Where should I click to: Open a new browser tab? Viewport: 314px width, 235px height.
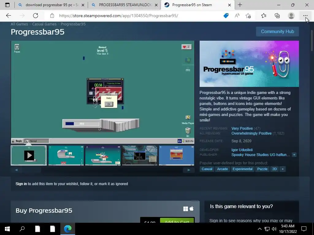pyautogui.click(x=240, y=5)
